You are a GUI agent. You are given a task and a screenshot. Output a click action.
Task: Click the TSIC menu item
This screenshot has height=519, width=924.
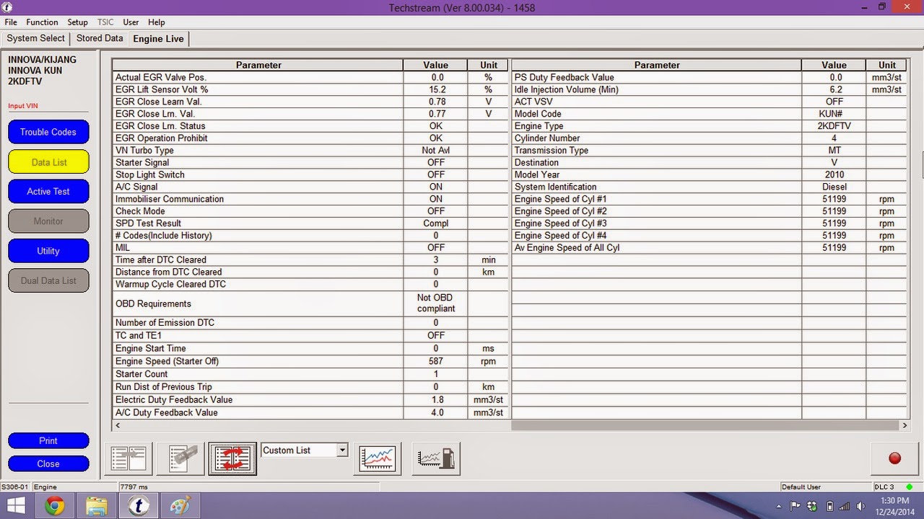click(105, 22)
